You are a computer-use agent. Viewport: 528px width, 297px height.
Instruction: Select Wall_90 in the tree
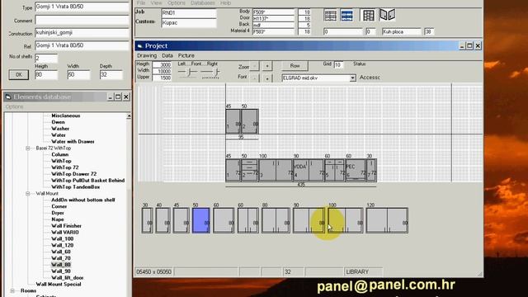click(61, 271)
